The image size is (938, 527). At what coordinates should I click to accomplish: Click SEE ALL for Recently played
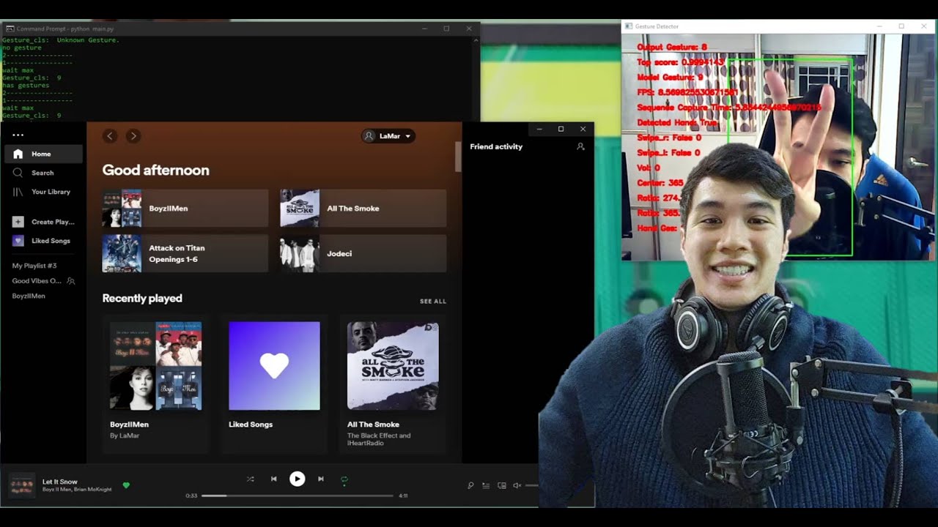(432, 302)
